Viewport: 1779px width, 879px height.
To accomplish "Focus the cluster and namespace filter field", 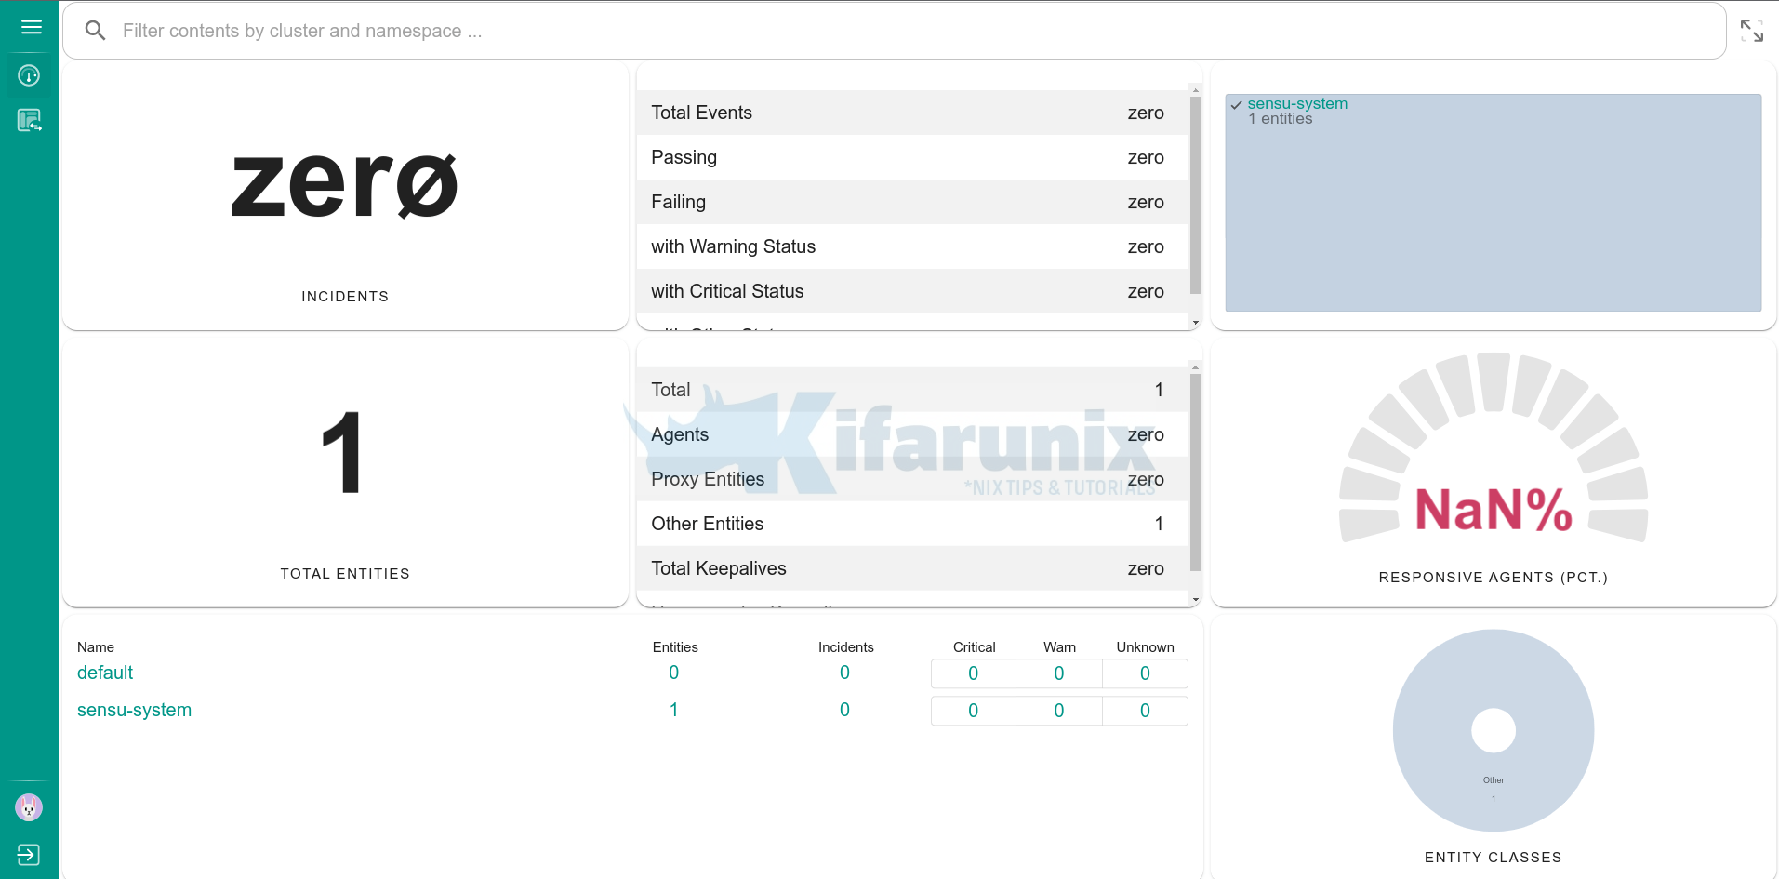I will [895, 31].
